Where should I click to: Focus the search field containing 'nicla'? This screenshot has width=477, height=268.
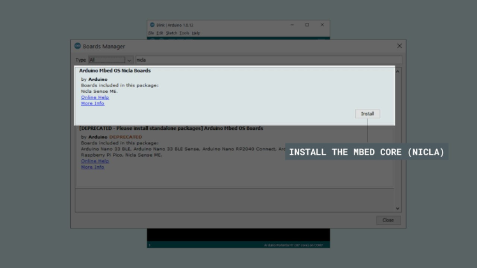(x=269, y=60)
